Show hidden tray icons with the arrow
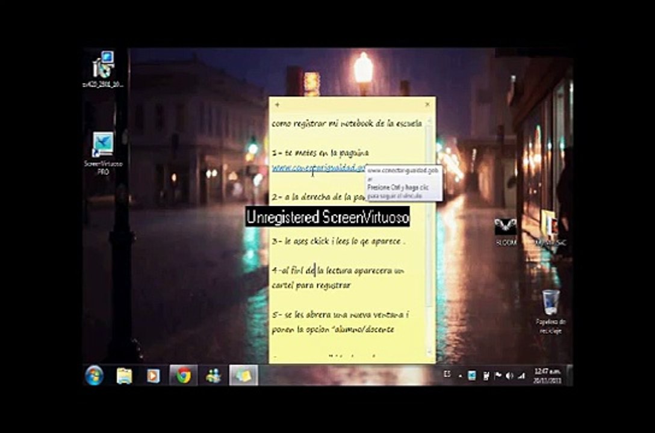Screen dimensions: 655x433 461,376
